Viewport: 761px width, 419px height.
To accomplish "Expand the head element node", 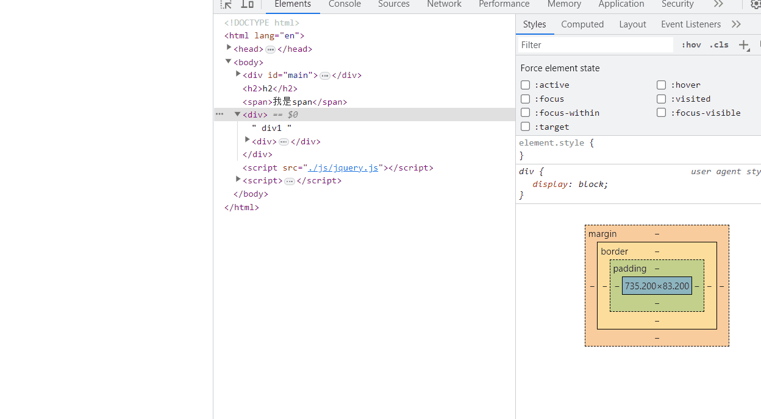I will [229, 48].
